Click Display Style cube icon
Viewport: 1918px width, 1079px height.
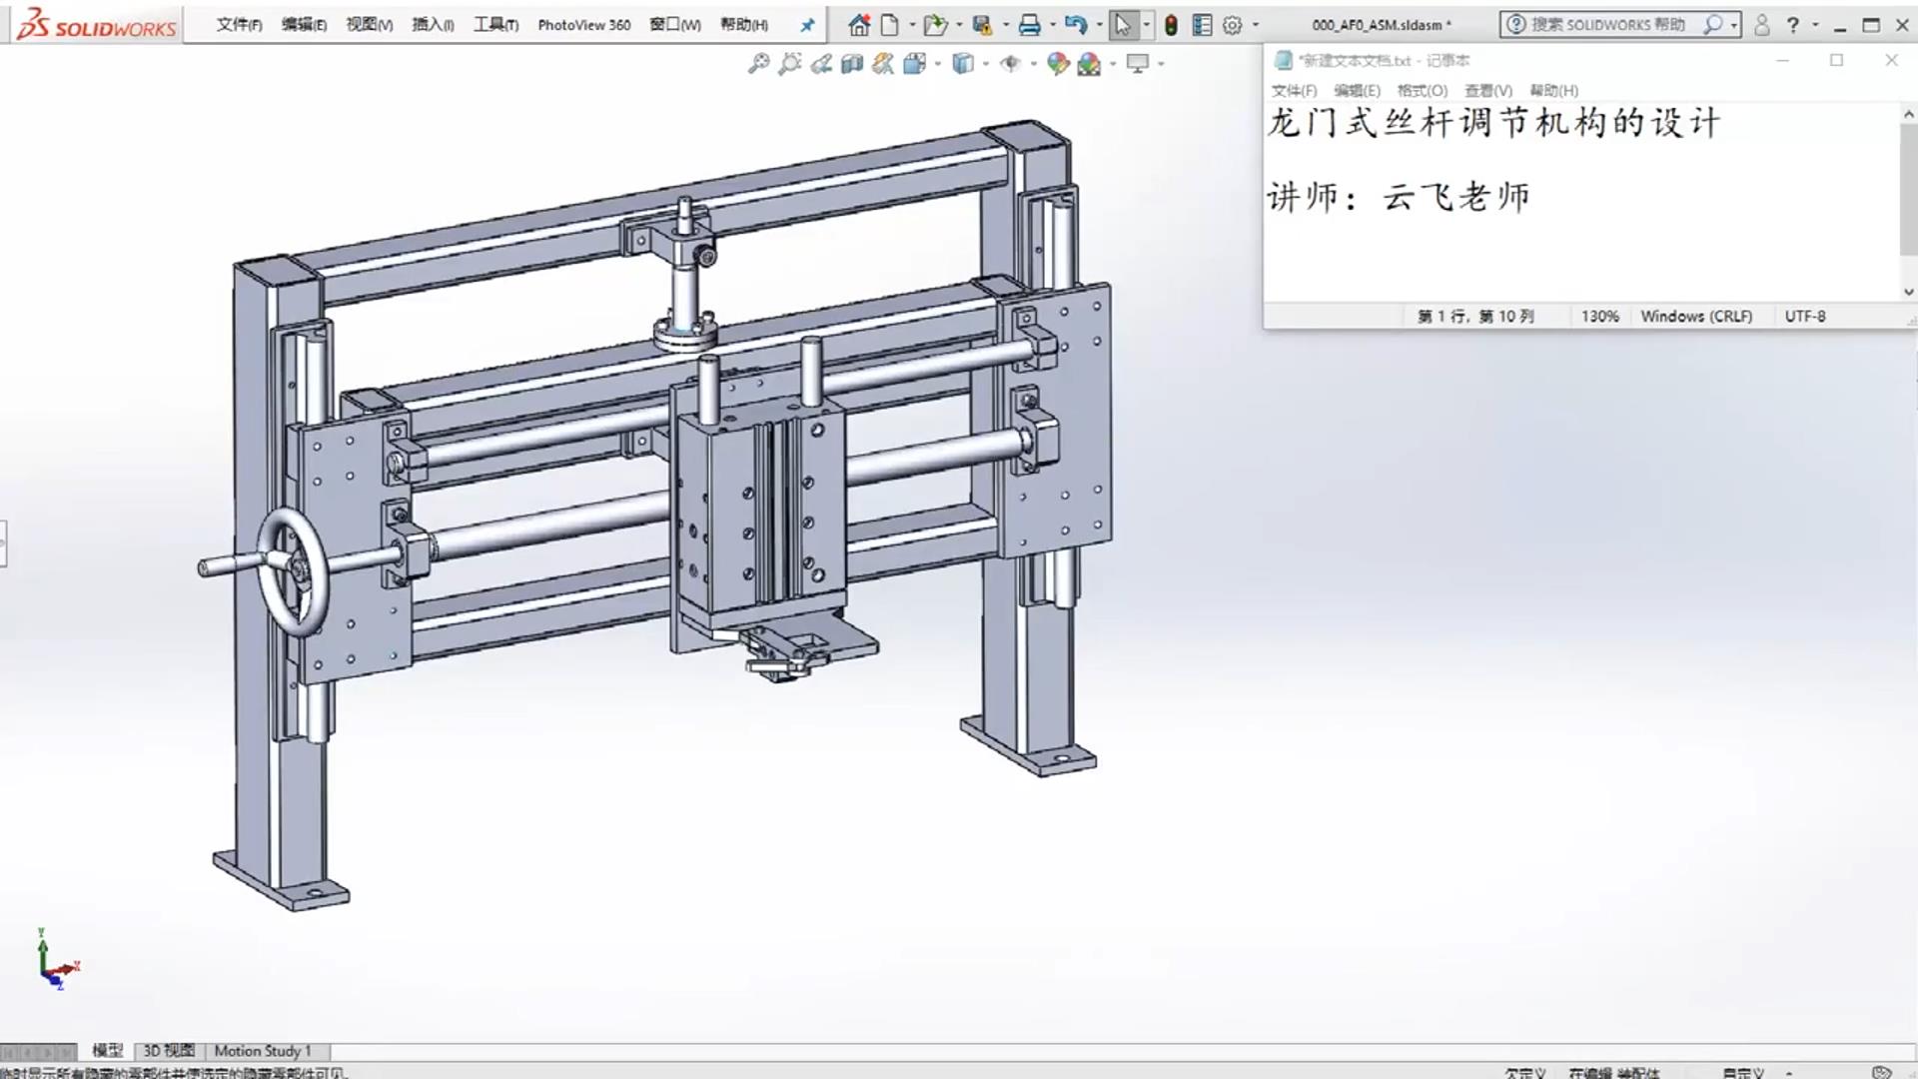(962, 64)
